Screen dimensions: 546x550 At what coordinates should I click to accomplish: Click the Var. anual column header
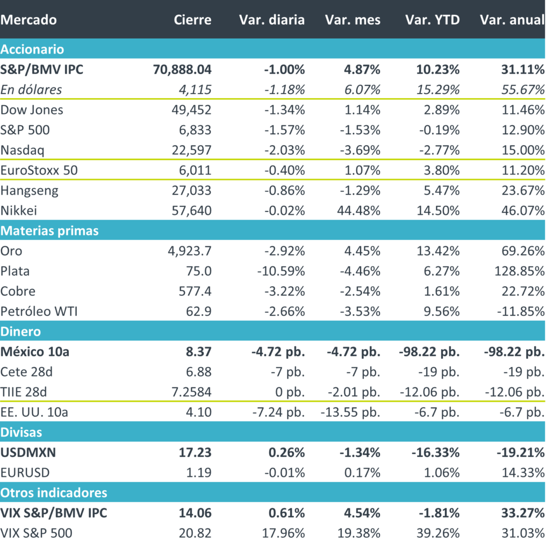point(512,20)
